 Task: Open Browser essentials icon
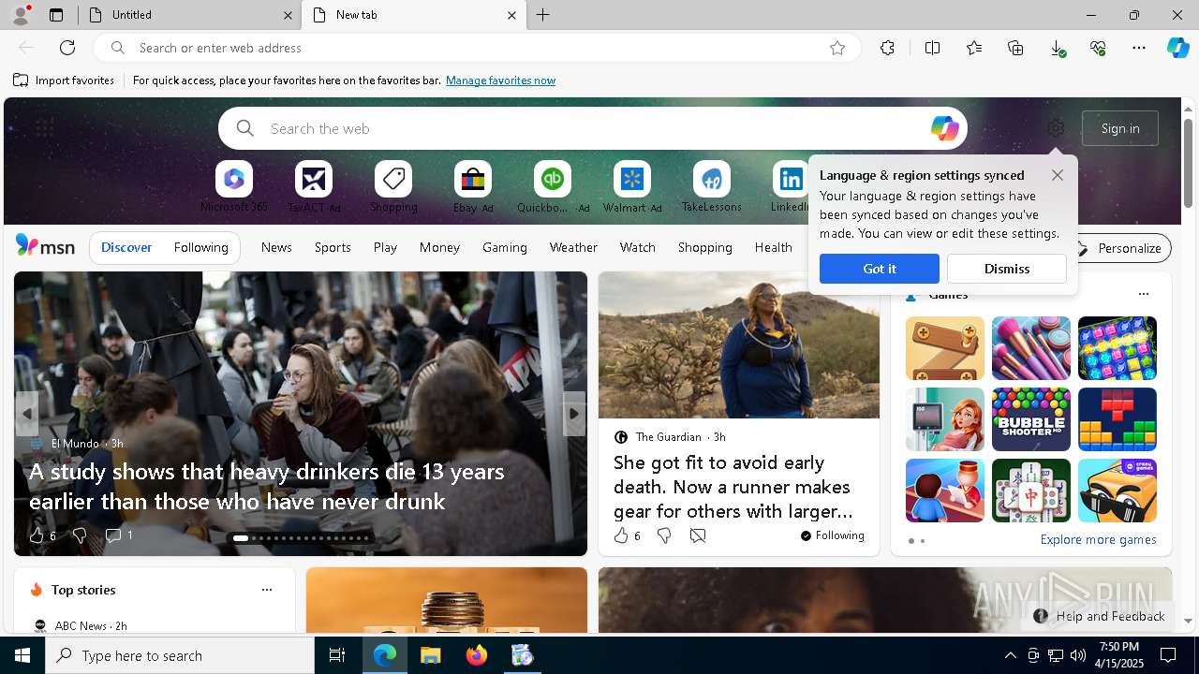tap(1098, 48)
